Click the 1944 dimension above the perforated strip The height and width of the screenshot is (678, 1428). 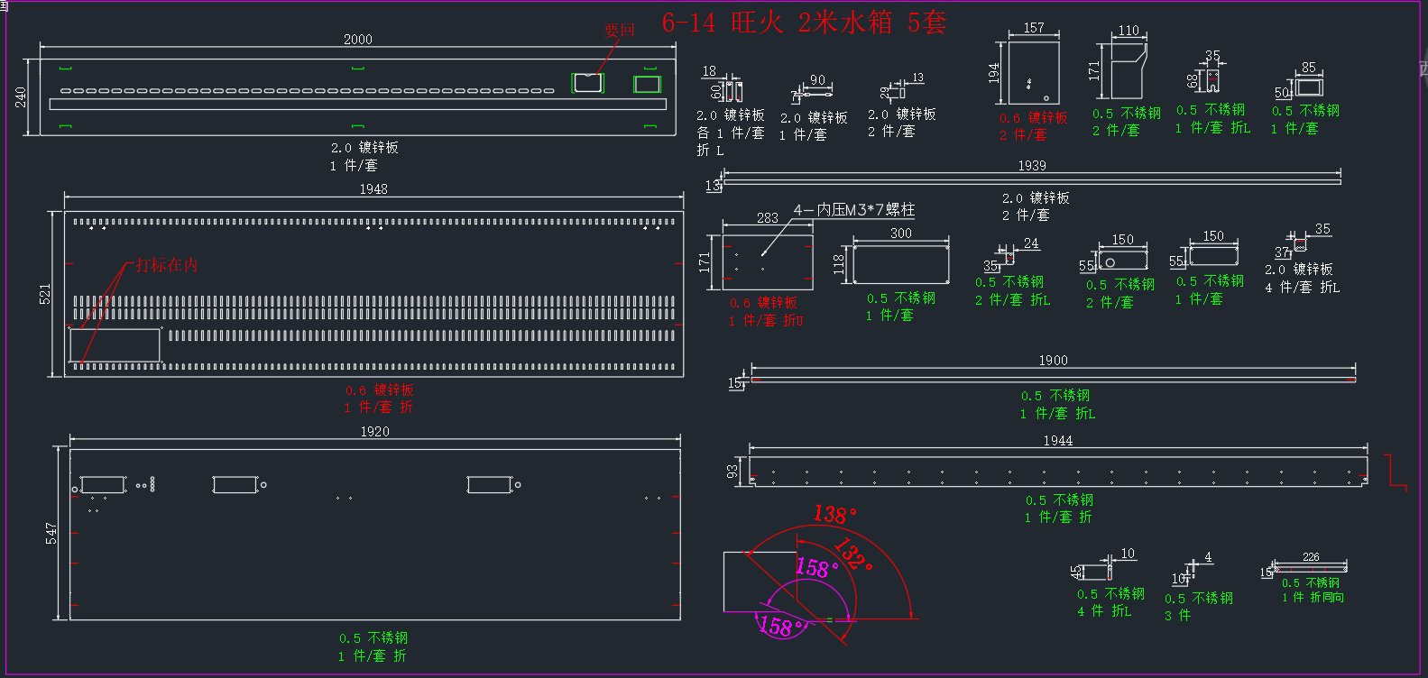(1058, 441)
